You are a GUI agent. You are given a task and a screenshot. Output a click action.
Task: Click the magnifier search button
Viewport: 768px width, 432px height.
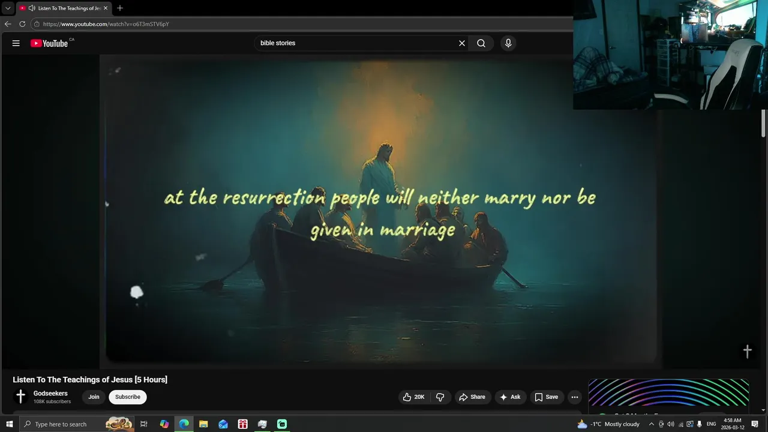(481, 43)
